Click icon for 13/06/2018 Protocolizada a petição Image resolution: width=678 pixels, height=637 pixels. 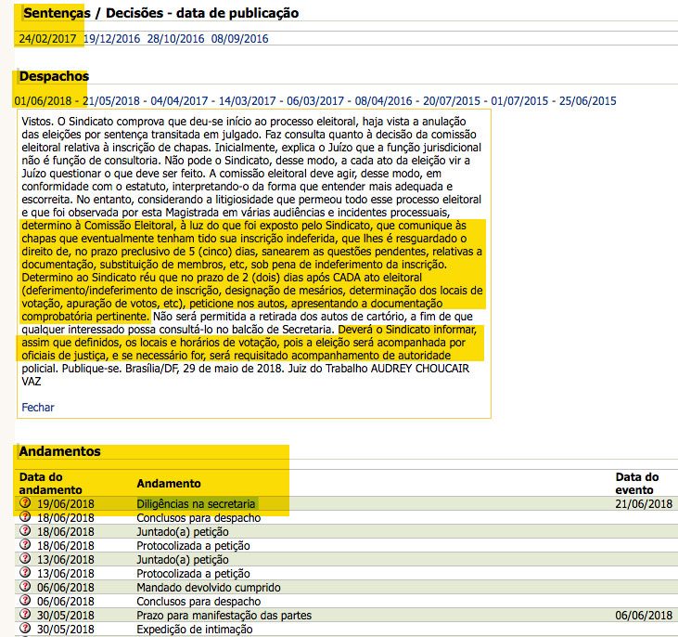[25, 573]
